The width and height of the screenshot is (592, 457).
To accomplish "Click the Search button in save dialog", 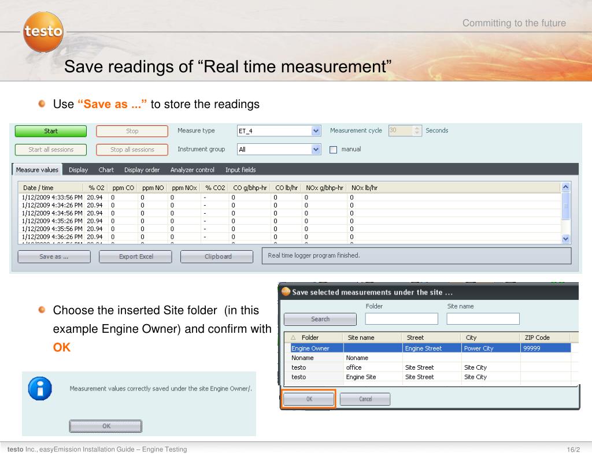I will pyautogui.click(x=320, y=319).
